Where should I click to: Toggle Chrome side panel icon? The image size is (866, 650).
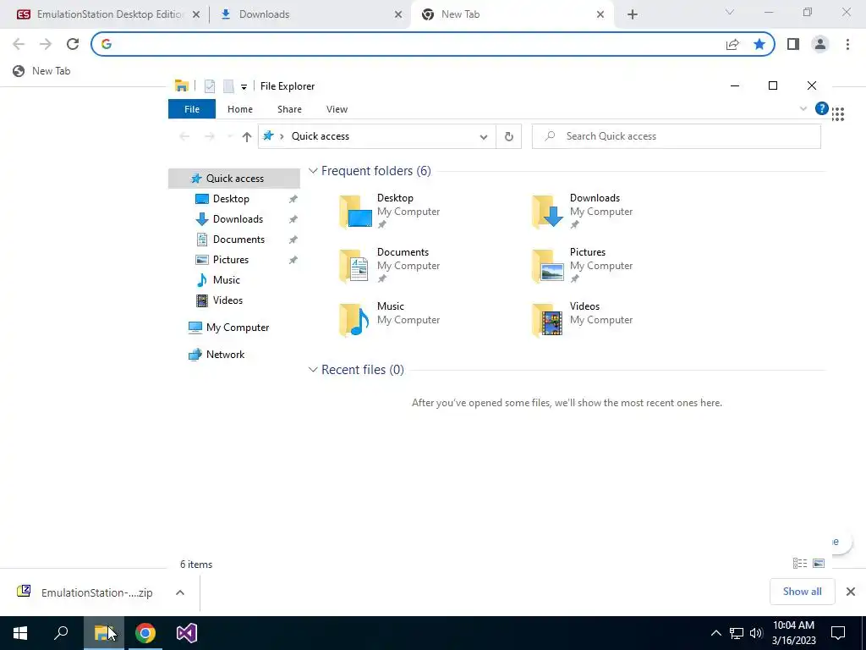tap(793, 44)
